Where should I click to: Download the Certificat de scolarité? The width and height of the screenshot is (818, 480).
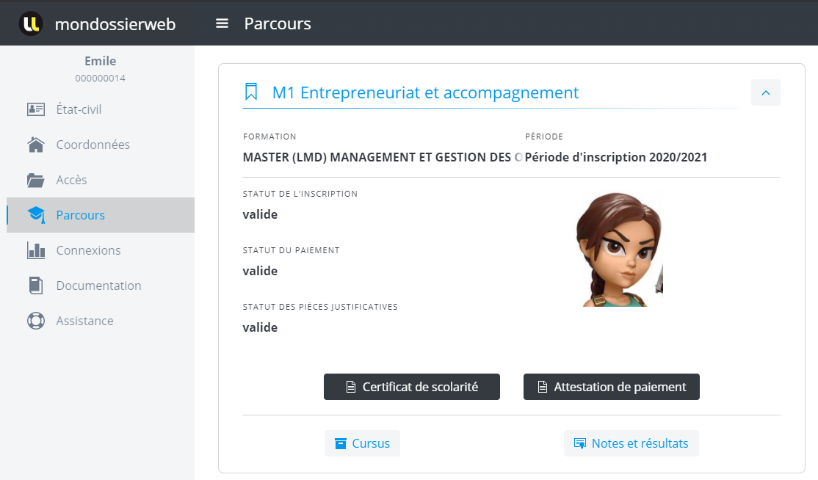coord(411,387)
